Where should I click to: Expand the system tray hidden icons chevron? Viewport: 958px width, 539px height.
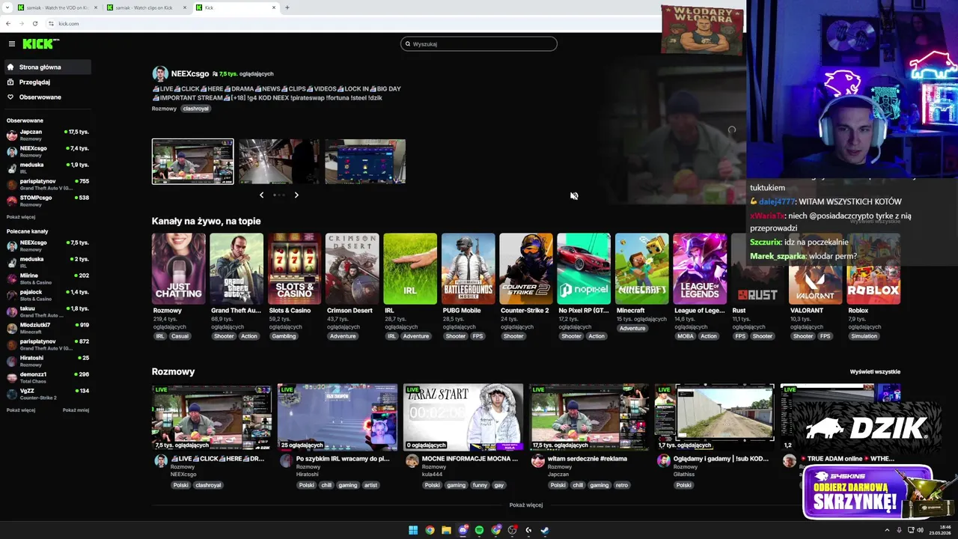click(888, 530)
